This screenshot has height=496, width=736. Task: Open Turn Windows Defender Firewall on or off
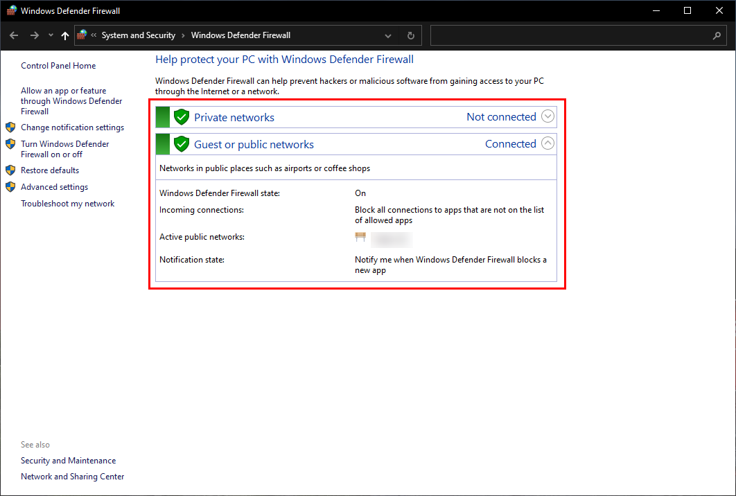coord(64,149)
